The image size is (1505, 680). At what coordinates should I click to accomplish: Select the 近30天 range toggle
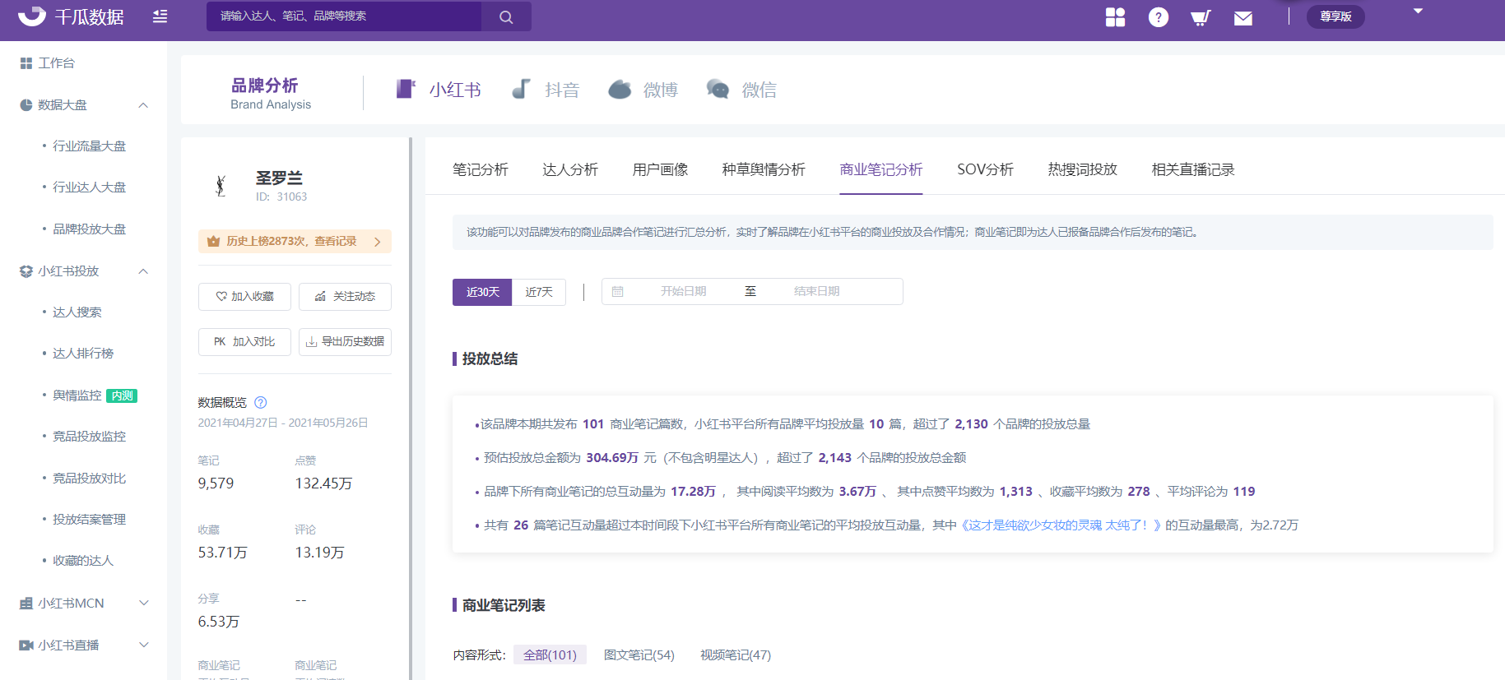click(482, 292)
